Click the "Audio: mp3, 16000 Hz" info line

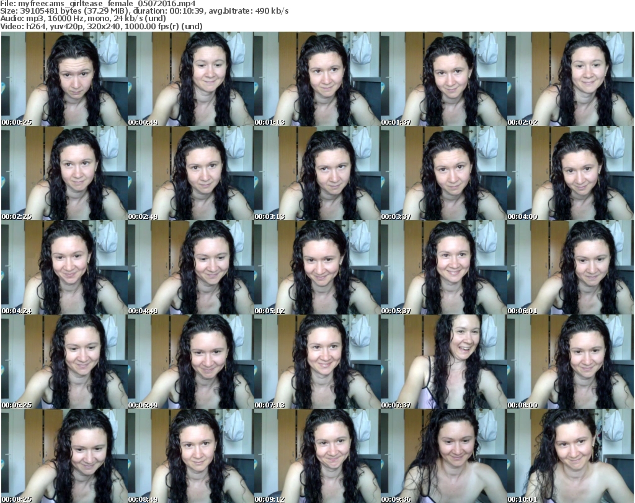(x=83, y=19)
